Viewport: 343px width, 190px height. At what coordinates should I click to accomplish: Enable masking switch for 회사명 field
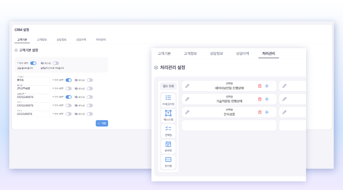click(x=90, y=89)
